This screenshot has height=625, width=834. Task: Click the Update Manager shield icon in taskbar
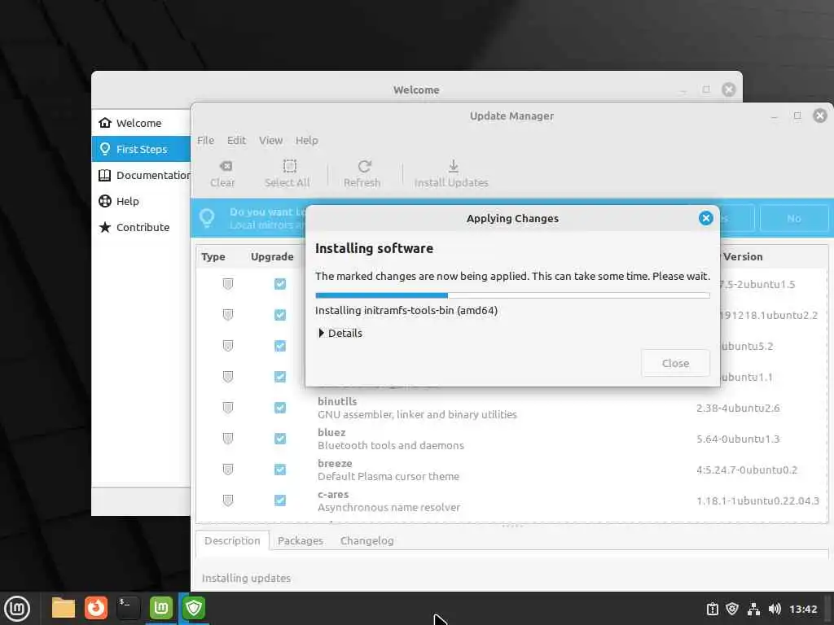pyautogui.click(x=194, y=608)
